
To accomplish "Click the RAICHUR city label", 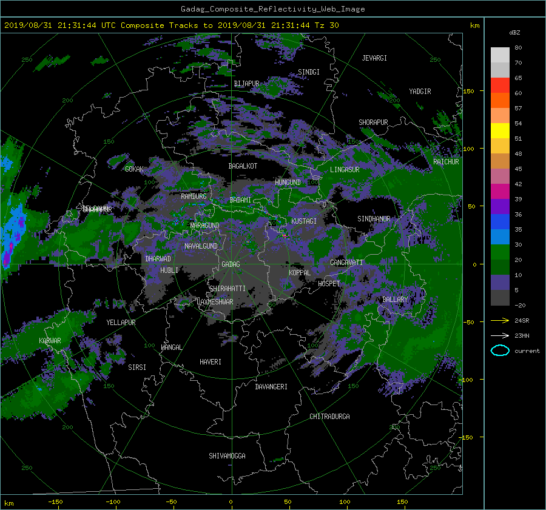I will click(446, 162).
